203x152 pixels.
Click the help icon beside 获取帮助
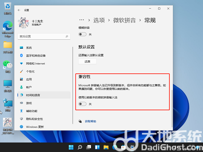coord(80,121)
